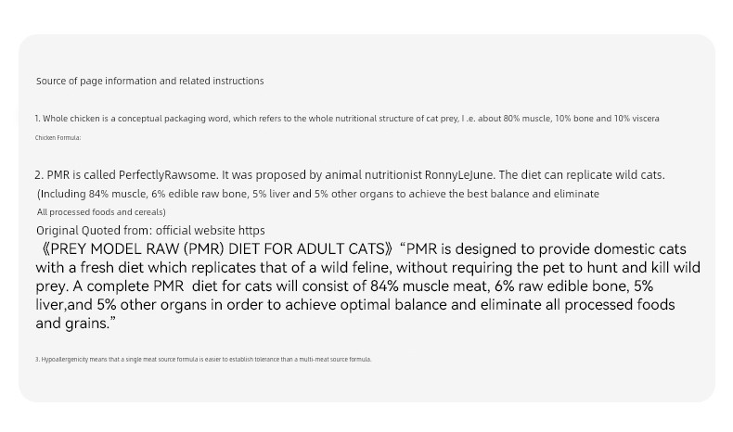Screen dimensions: 733x432
Task: Click the final words 'and grains.' of the quote
Action: pyautogui.click(x=76, y=324)
